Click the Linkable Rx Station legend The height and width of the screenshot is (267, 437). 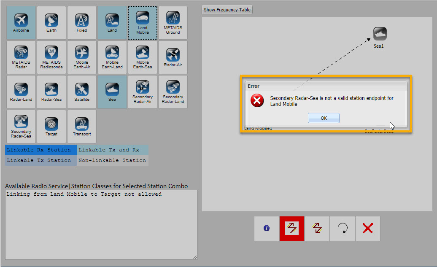click(40, 150)
